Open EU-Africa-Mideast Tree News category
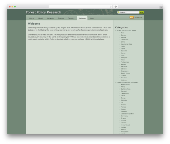This screenshot has height=144, width=170. coord(128,82)
